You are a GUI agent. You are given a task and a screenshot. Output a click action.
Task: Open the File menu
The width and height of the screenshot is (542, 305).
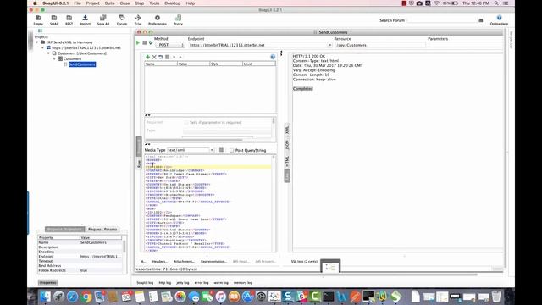pyautogui.click(x=77, y=3)
